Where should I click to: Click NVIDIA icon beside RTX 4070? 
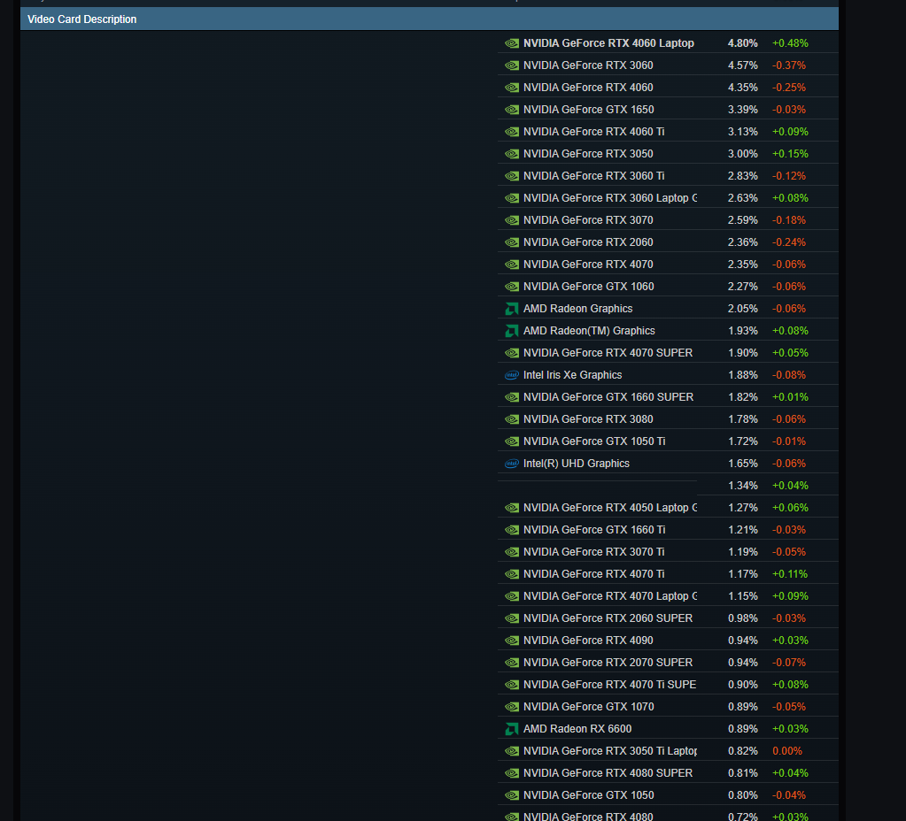(512, 265)
